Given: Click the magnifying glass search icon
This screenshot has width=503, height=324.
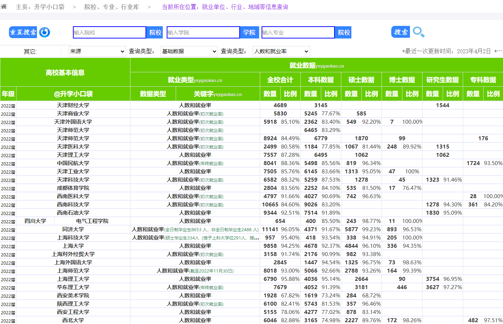Looking at the screenshot, I should tap(418, 32).
